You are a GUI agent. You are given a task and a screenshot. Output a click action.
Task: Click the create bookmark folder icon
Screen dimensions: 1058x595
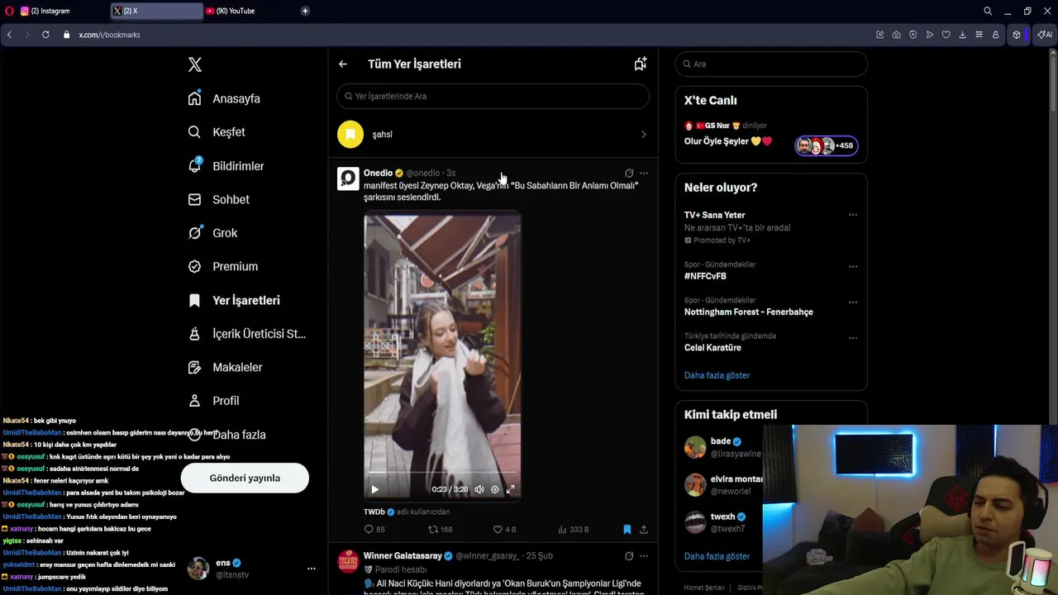click(640, 64)
